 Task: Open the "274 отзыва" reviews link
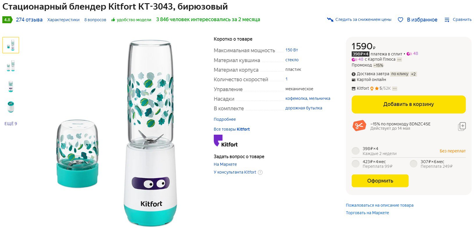click(29, 20)
